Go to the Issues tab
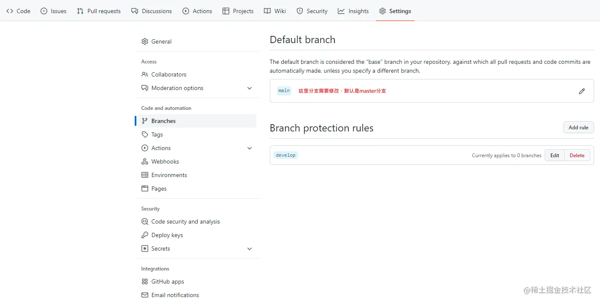Screen dimensions: 600x303 pos(54,11)
